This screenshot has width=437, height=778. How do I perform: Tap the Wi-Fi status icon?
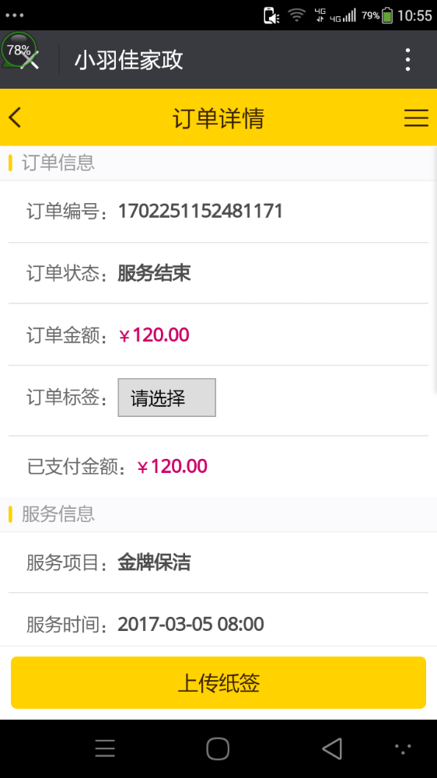point(296,16)
